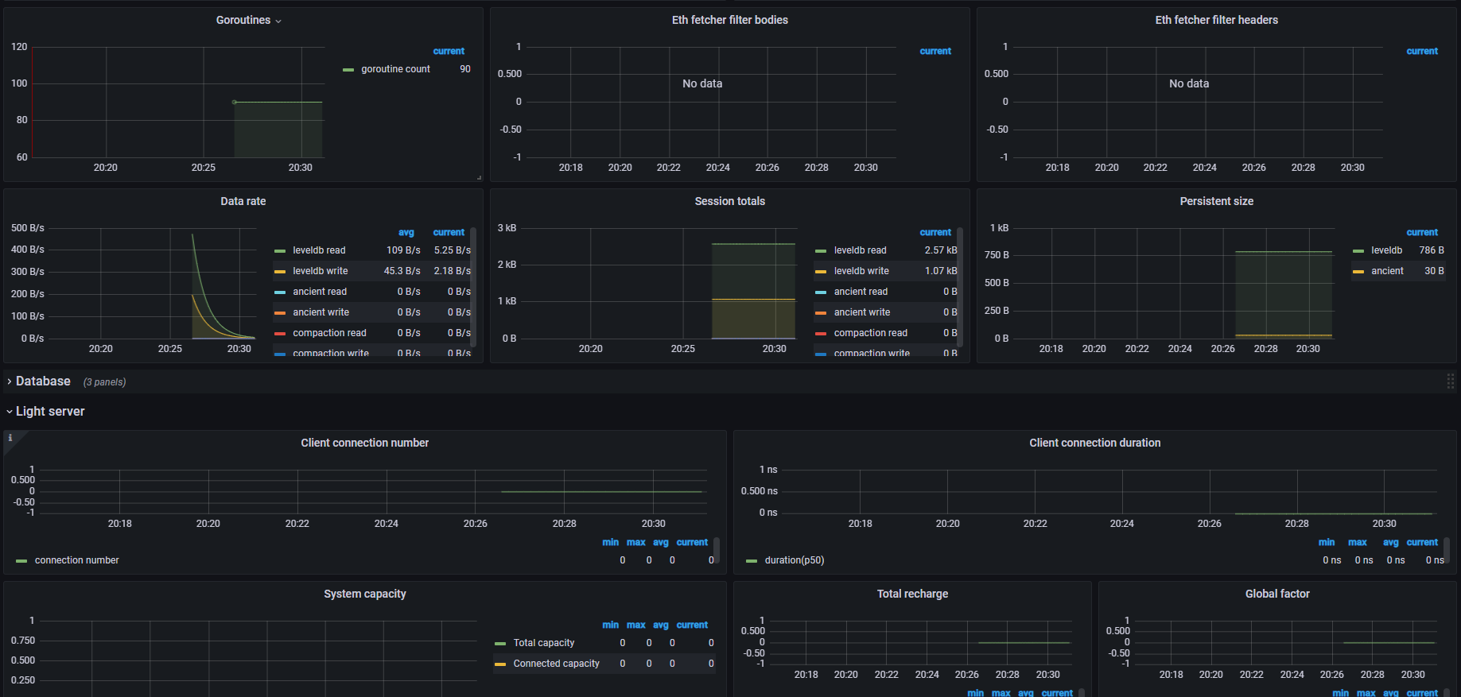This screenshot has height=697, width=1461.
Task: Open color picker for Persistent size leveldb series
Action: [1358, 251]
